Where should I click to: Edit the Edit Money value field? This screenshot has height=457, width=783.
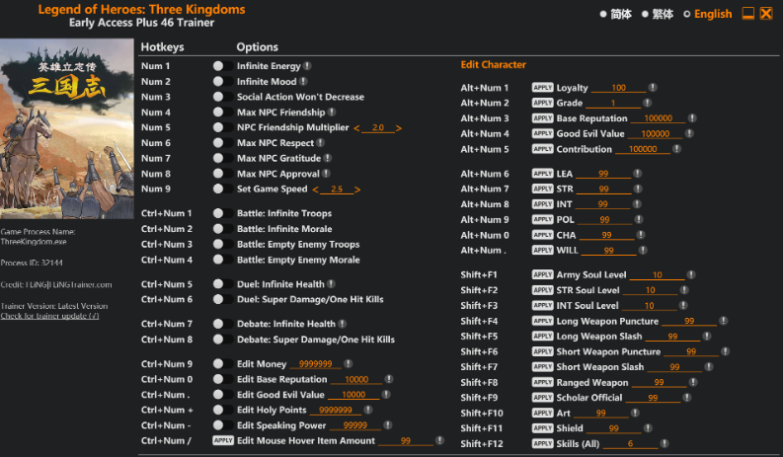click(316, 364)
